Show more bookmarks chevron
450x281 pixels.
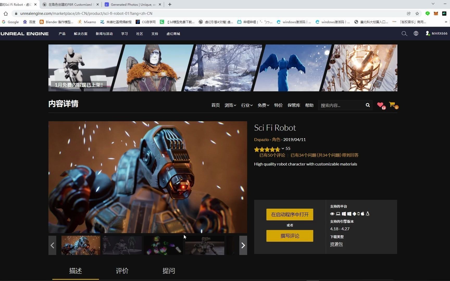(446, 22)
